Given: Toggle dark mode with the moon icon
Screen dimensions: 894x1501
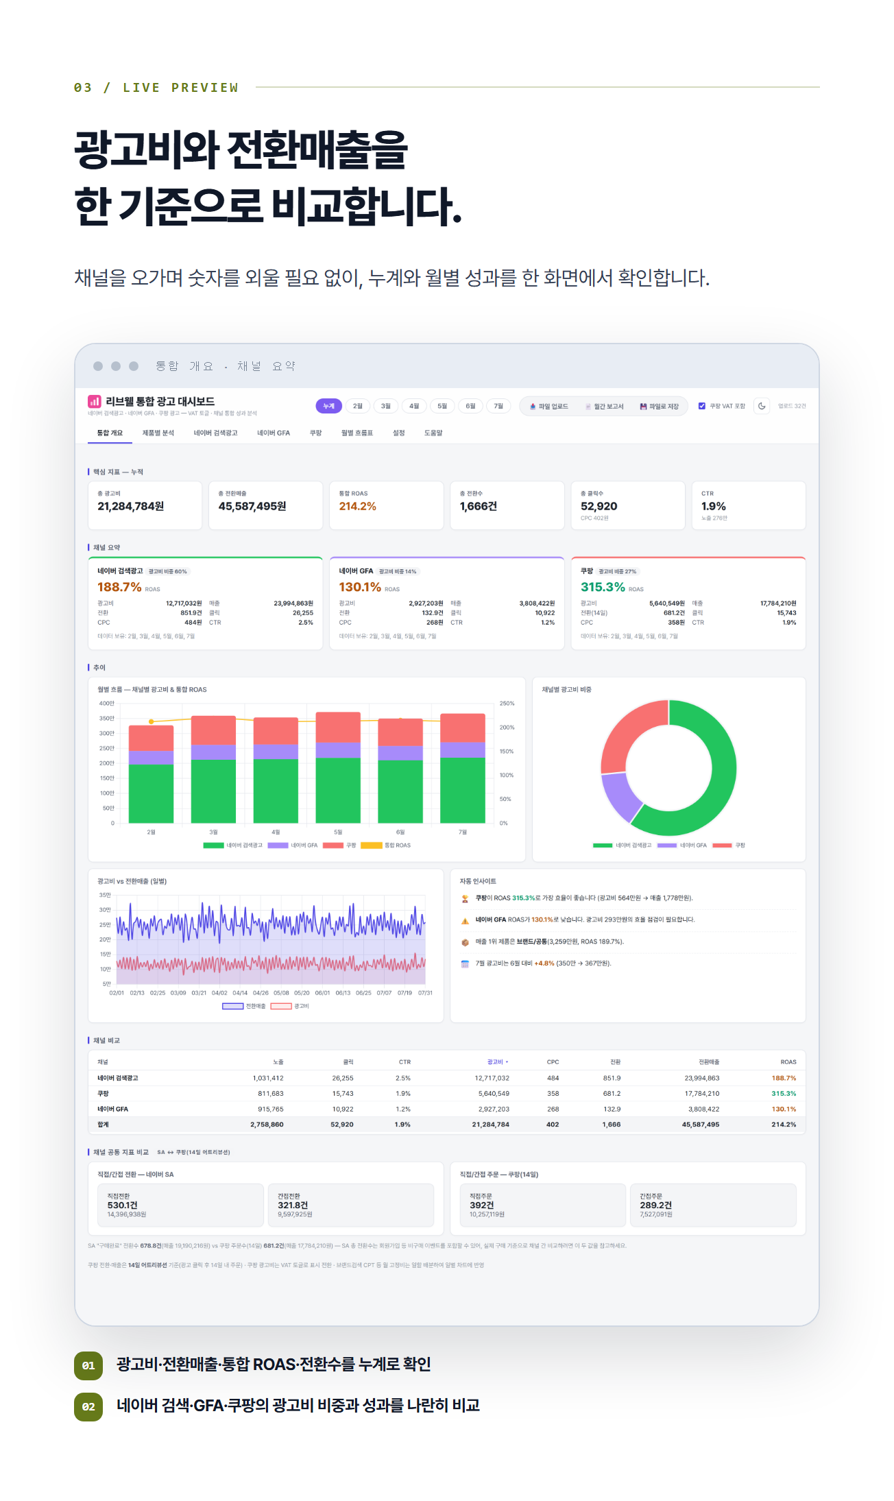Looking at the screenshot, I should coord(762,406).
